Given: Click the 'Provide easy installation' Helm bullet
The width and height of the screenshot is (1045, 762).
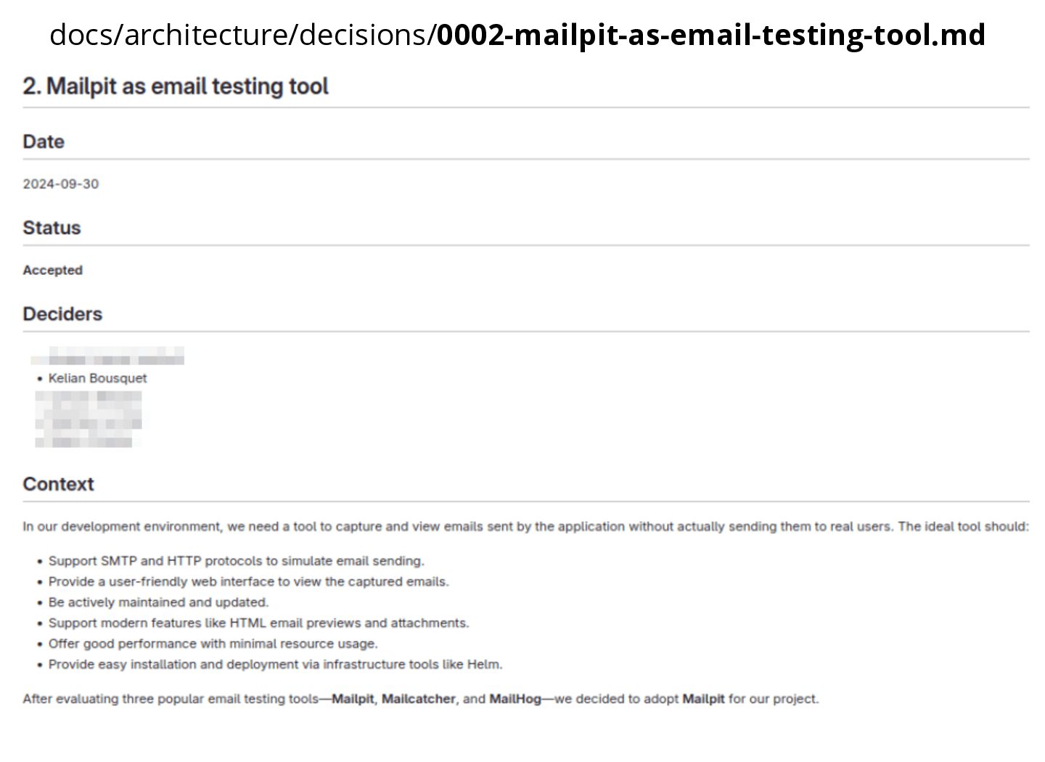Looking at the screenshot, I should coord(275,664).
